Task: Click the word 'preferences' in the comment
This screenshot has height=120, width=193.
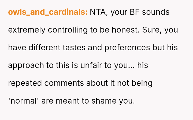Action: coord(127,48)
